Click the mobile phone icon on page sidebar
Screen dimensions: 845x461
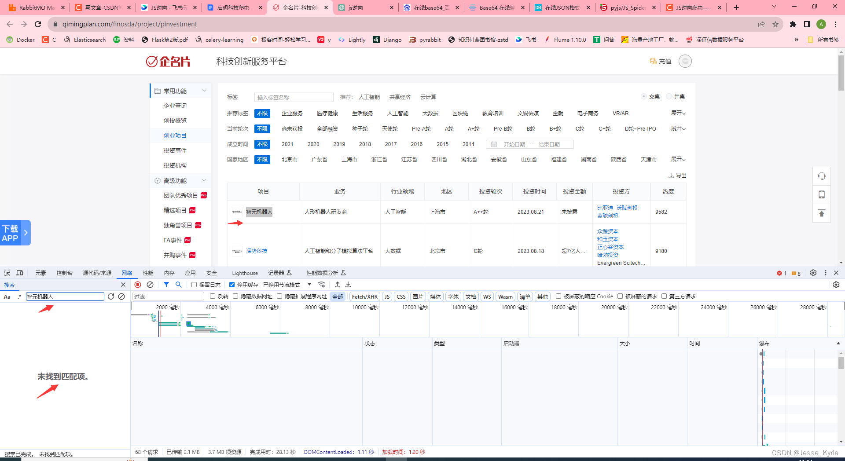click(822, 194)
